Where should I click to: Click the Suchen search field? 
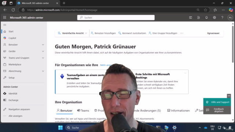tap(116, 18)
